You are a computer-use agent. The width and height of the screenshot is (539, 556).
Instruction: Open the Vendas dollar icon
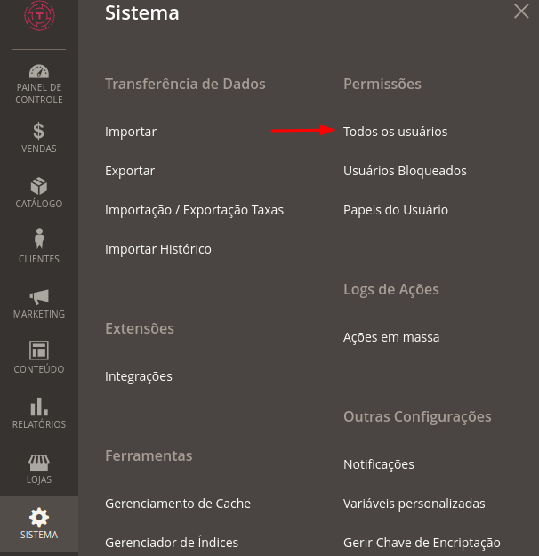pyautogui.click(x=38, y=131)
